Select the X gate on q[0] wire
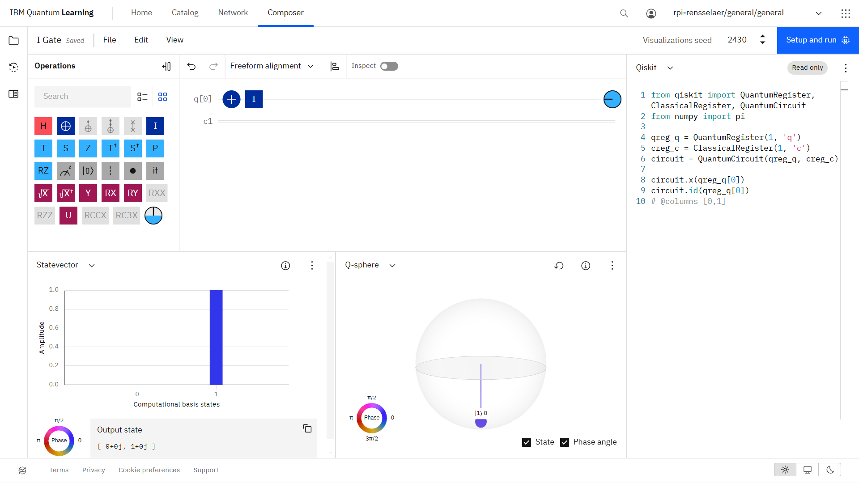Screen dimensions: 859x483 pyautogui.click(x=231, y=99)
